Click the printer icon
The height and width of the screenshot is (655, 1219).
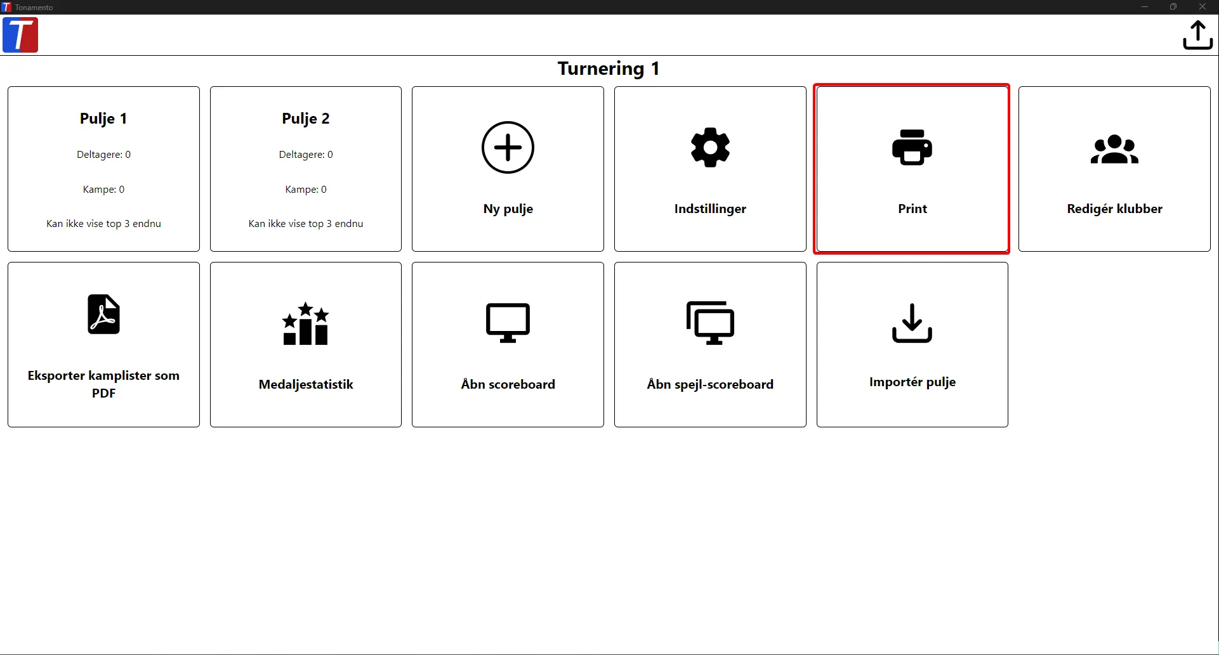[x=912, y=147]
